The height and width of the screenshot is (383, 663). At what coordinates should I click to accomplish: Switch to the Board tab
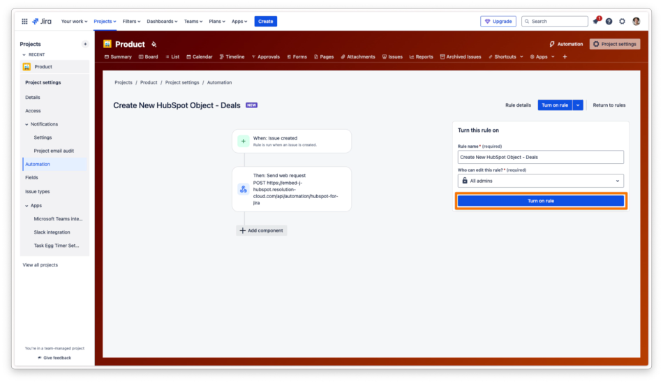click(x=149, y=57)
